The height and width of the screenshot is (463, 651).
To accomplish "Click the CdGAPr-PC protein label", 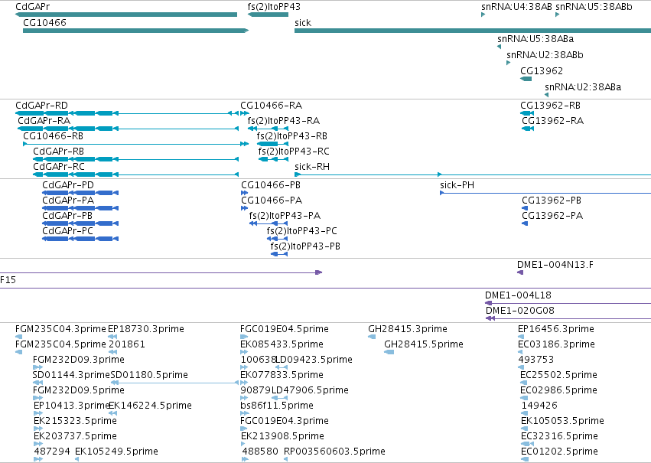I will coord(67,231).
